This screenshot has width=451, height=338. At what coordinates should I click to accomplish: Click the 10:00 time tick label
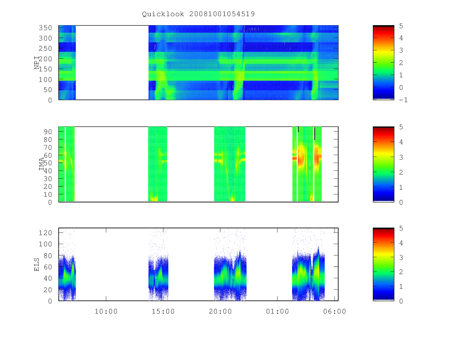point(106,311)
